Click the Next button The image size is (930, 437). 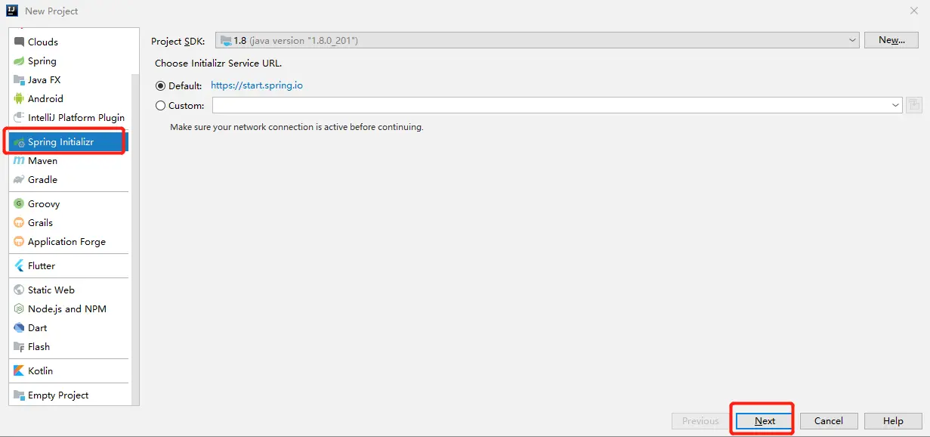coord(765,421)
